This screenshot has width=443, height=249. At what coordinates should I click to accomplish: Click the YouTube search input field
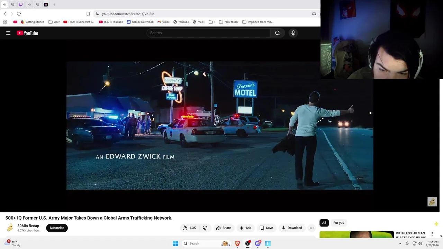pyautogui.click(x=208, y=33)
